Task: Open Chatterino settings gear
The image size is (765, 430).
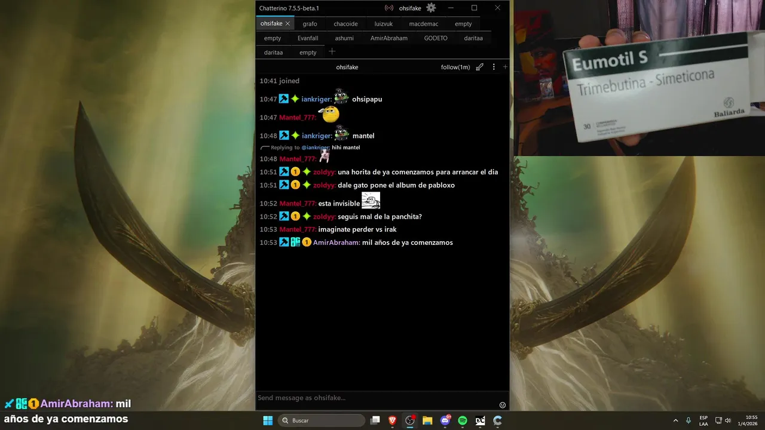Action: coord(431,8)
